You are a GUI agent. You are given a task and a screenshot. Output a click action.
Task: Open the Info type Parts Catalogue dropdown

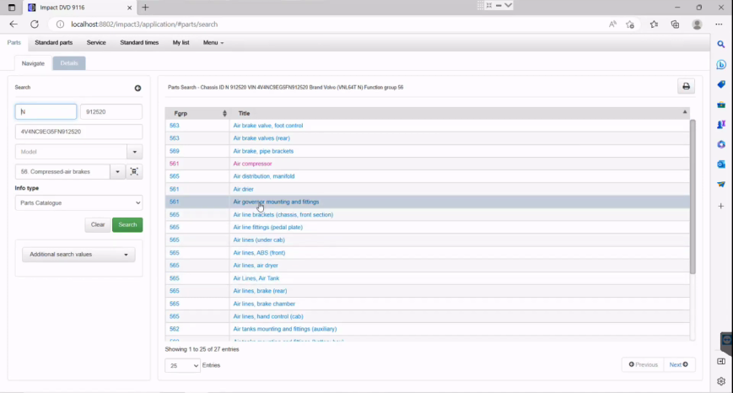(x=78, y=202)
